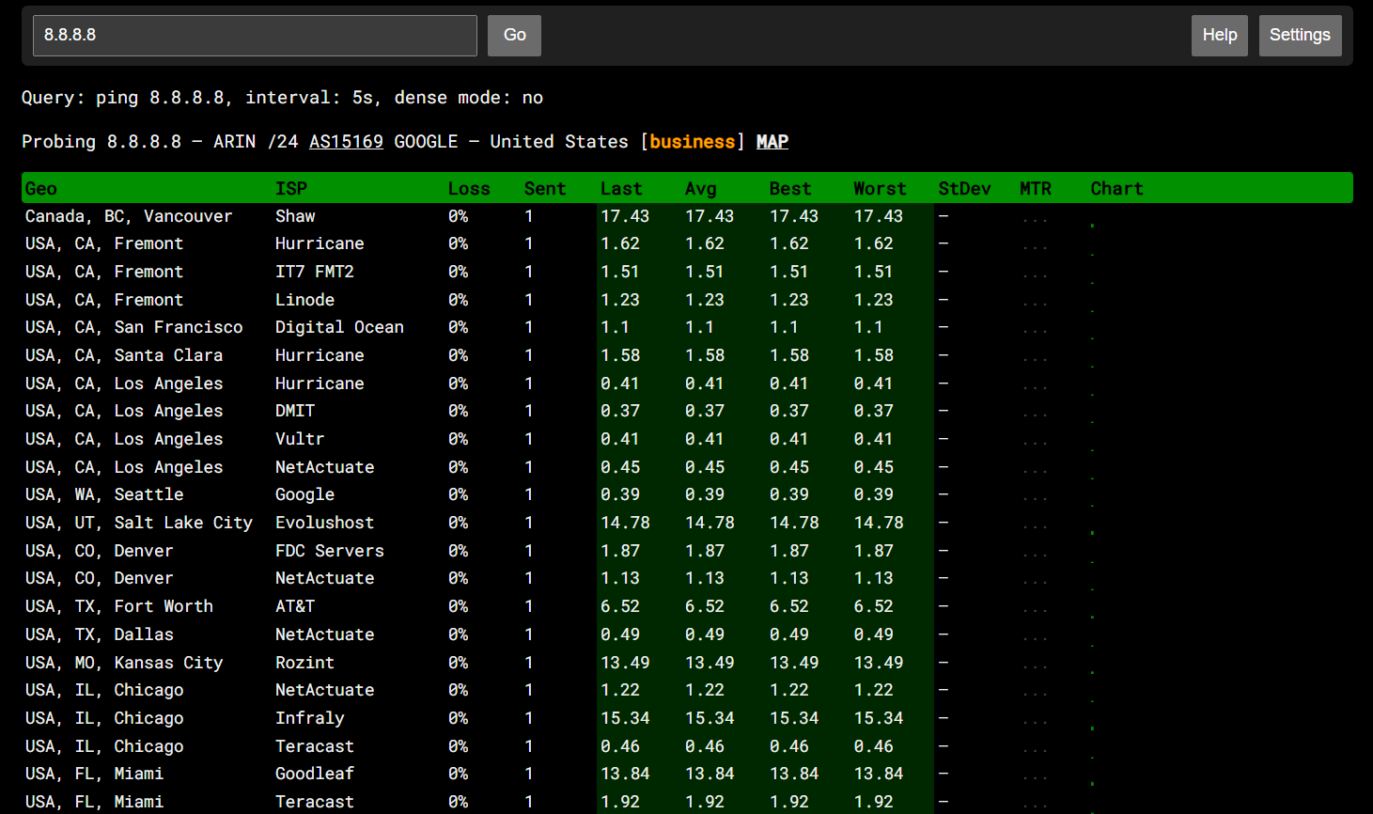1373x814 pixels.
Task: Open MTR dots for Chicago Infraly row
Action: coord(1035,722)
